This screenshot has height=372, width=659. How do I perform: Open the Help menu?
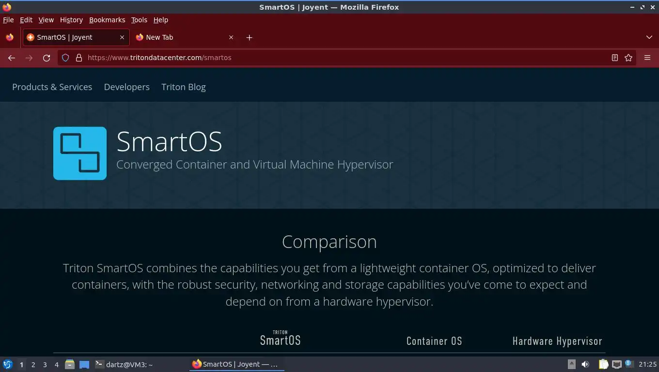[161, 20]
